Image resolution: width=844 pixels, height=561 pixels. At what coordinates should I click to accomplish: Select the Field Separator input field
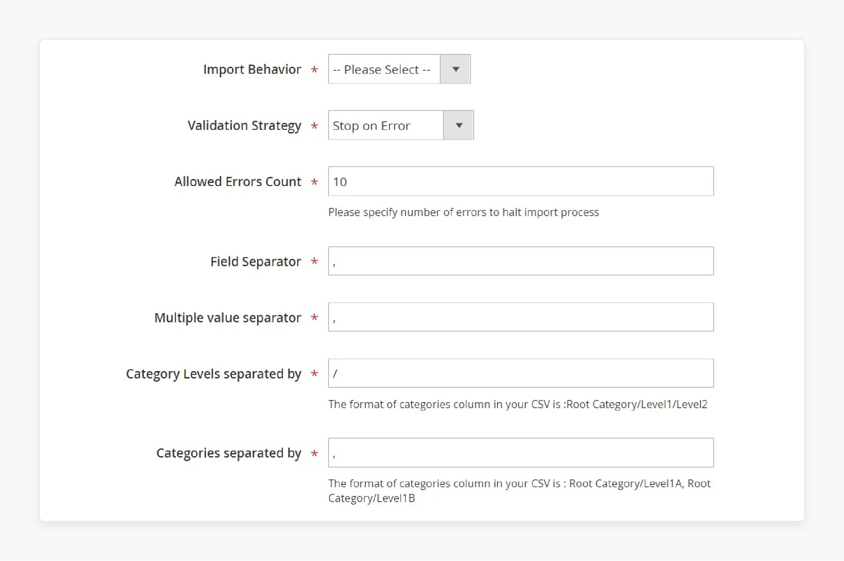(520, 261)
